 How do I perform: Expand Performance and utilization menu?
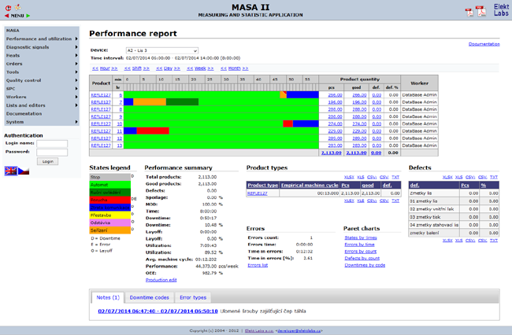tap(39, 39)
